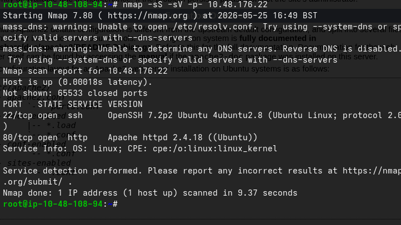Click the OpenSSH 7.2p2 version text
The height and width of the screenshot is (225, 401).
140,115
